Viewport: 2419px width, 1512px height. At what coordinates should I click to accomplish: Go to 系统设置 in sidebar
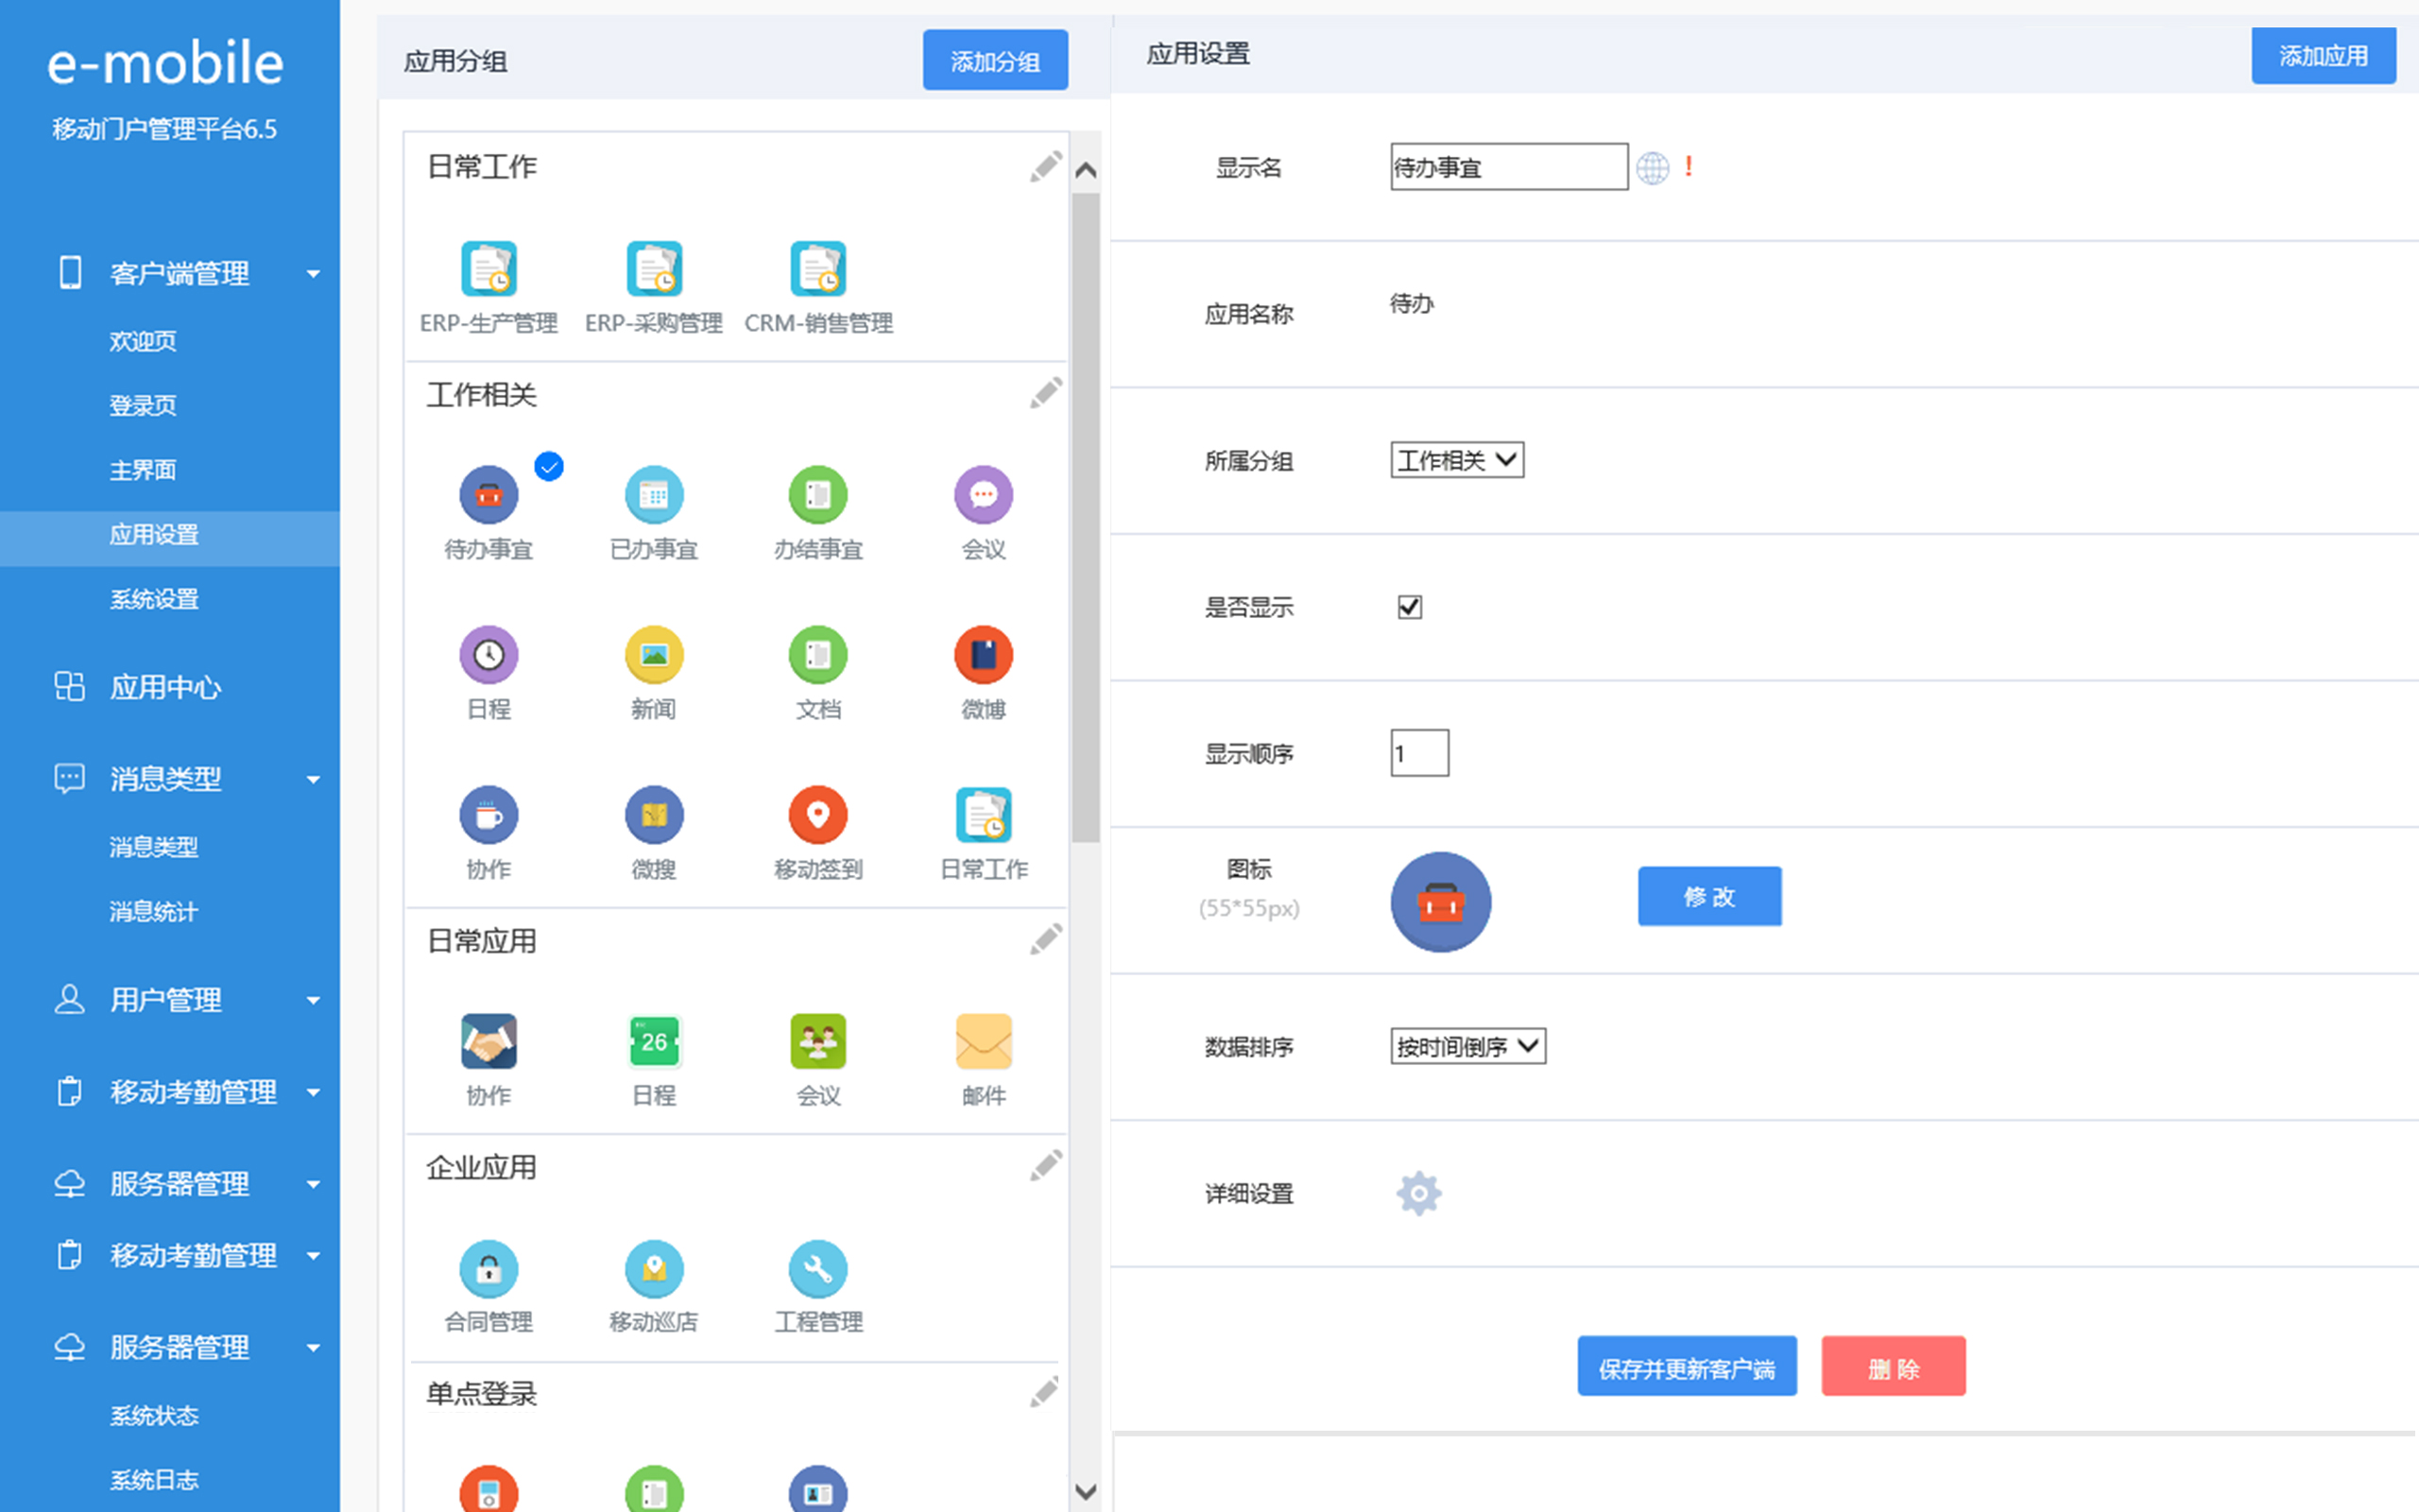pos(154,599)
